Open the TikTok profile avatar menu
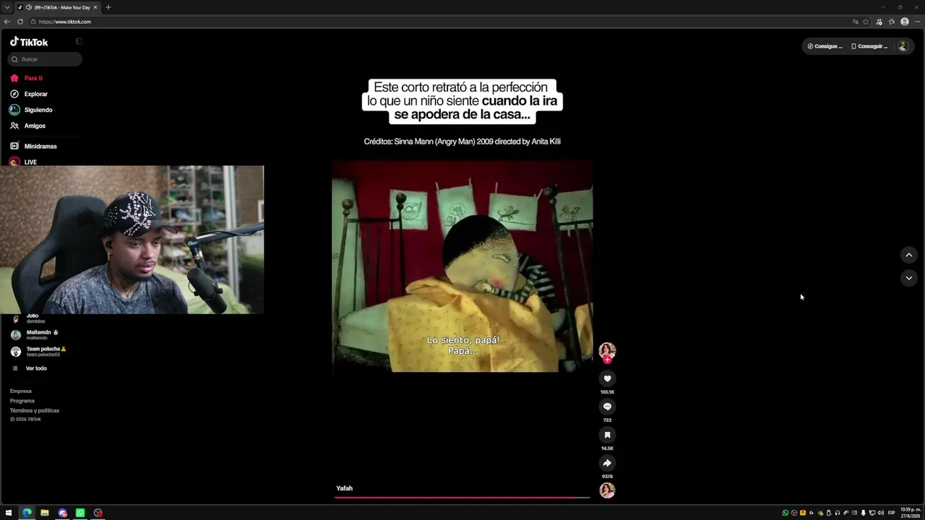 [x=903, y=46]
